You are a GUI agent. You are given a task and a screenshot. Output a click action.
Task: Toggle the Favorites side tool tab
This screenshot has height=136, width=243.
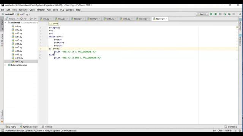coord(2,116)
